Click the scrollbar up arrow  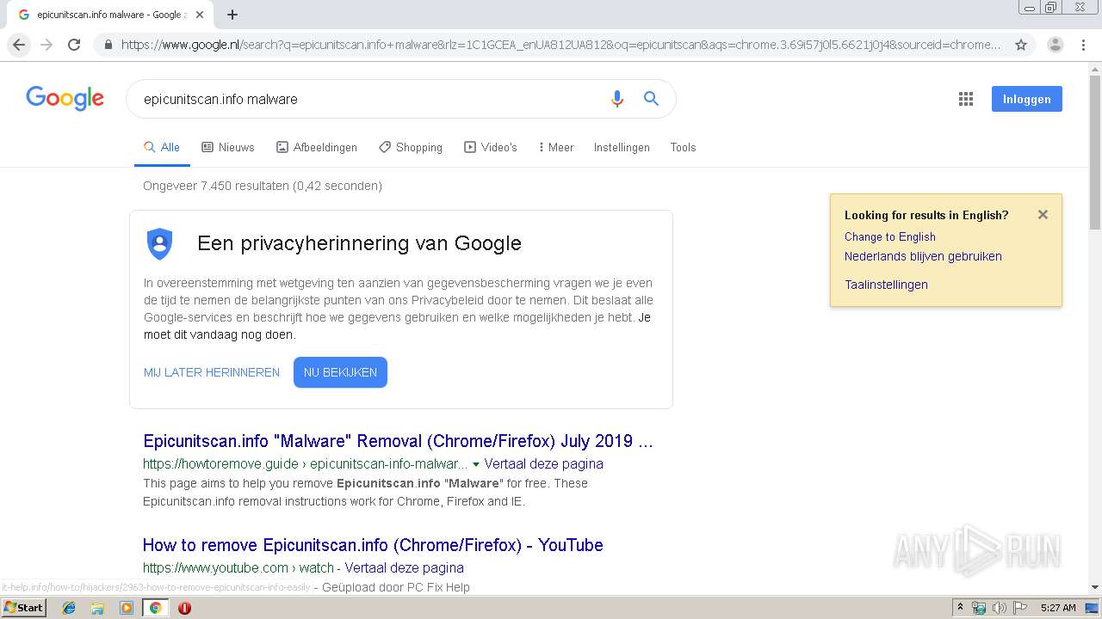tap(1094, 69)
